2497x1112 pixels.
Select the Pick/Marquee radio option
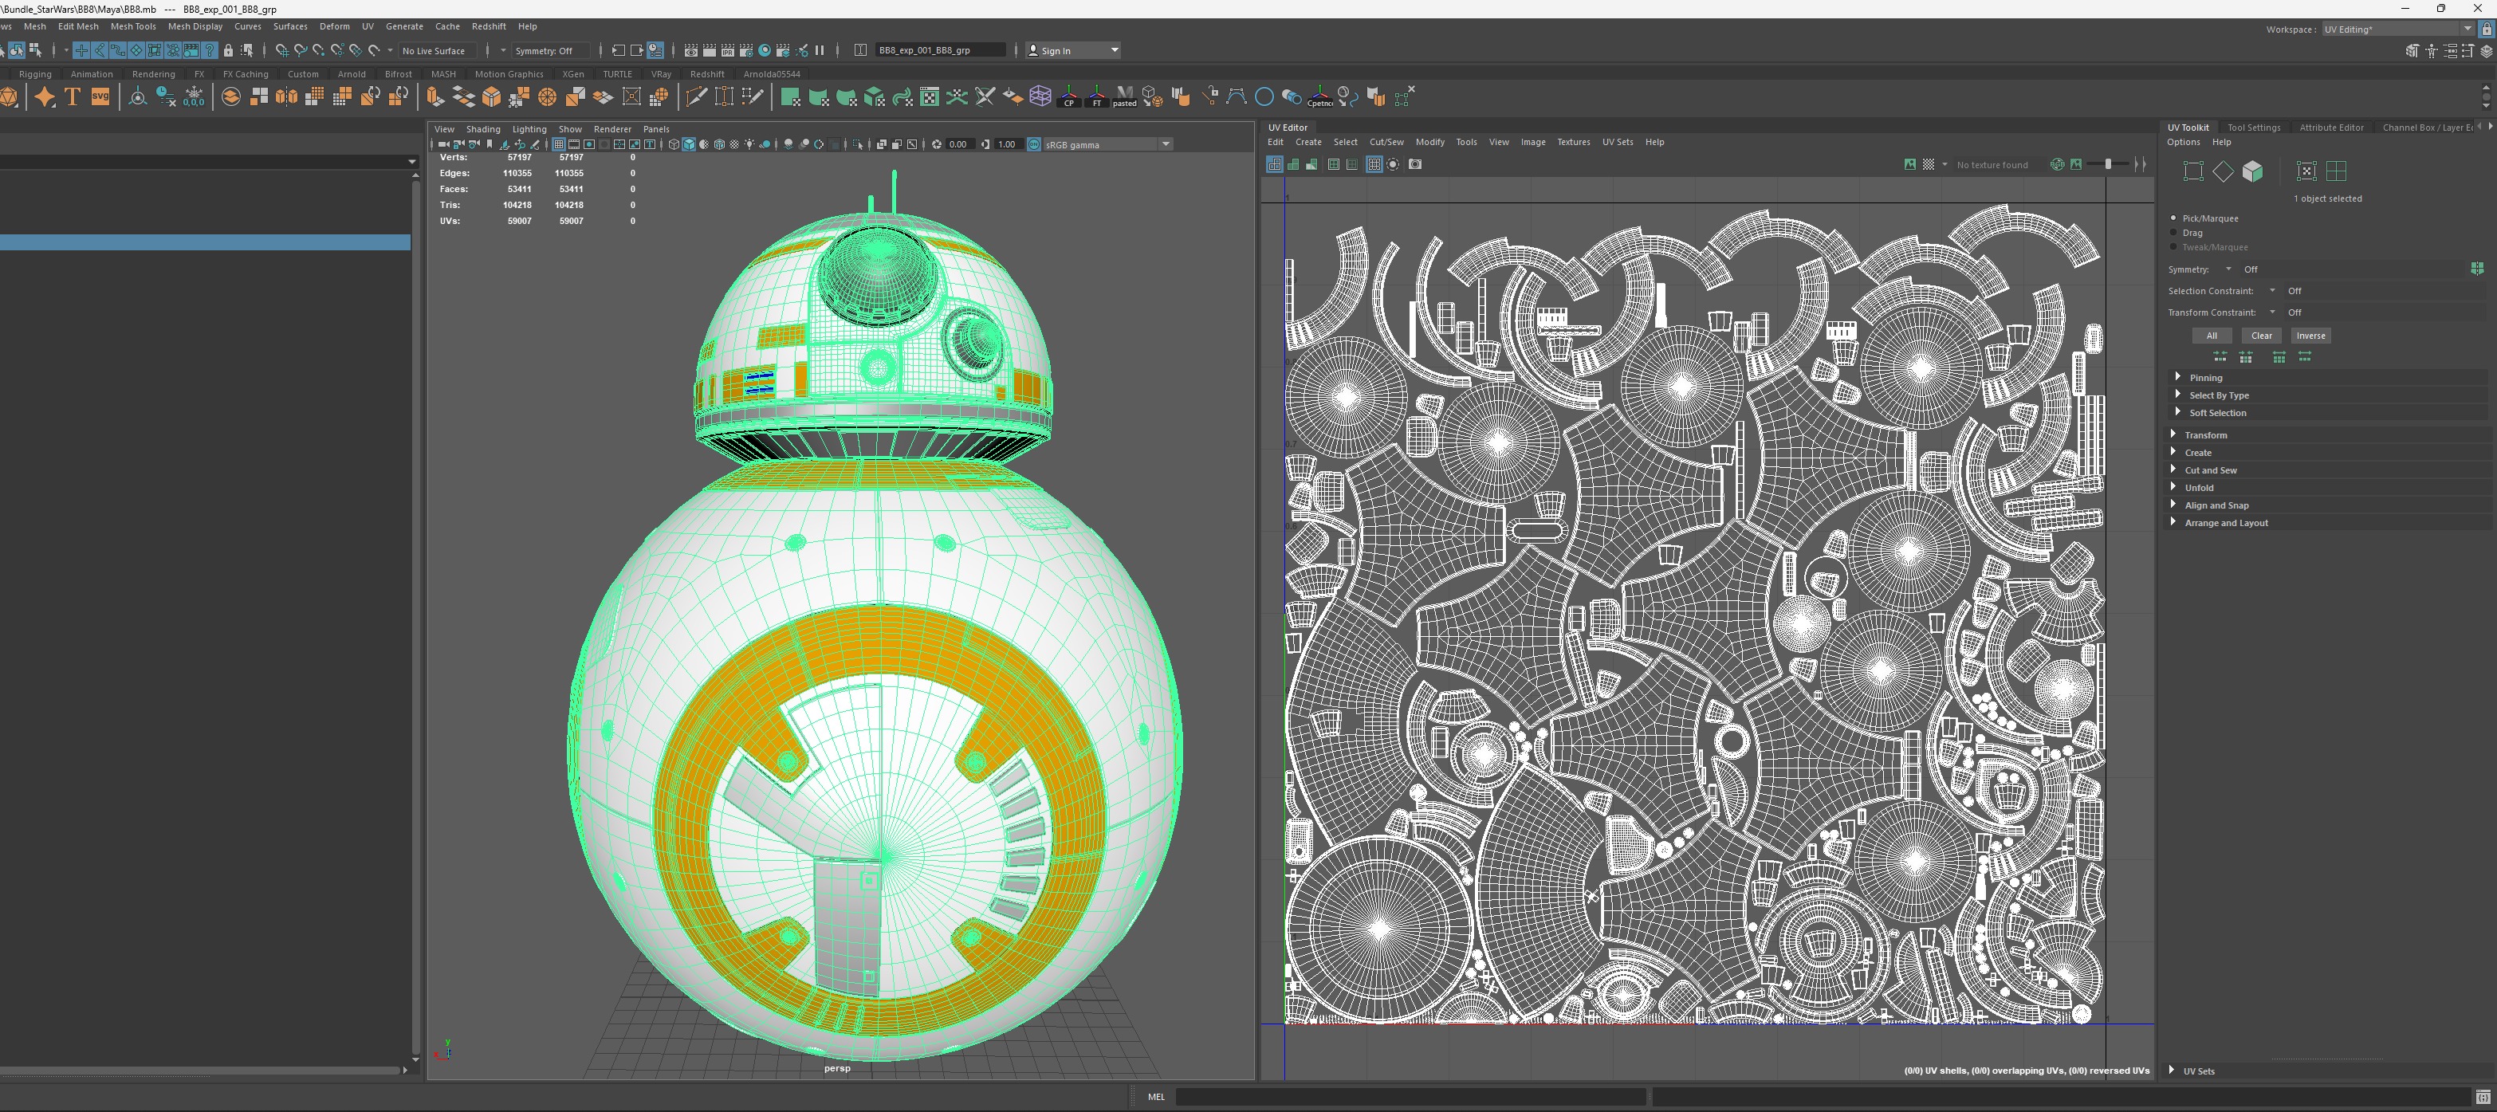(x=2173, y=218)
